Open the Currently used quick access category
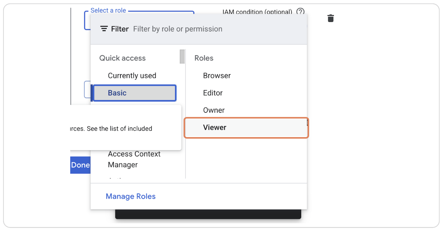The image size is (443, 231). click(x=132, y=75)
